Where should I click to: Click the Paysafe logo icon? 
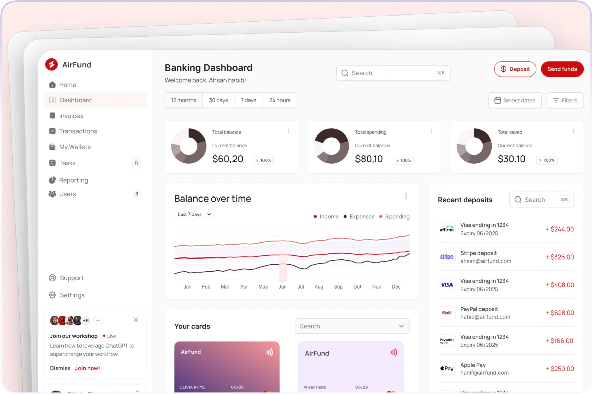(x=446, y=341)
